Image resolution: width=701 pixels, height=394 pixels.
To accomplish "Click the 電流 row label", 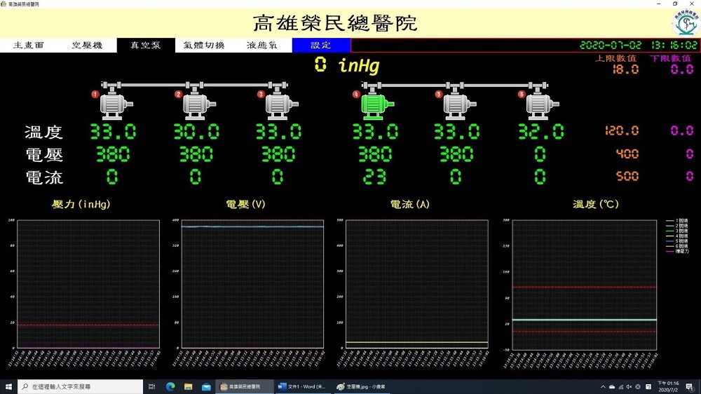I will click(43, 177).
